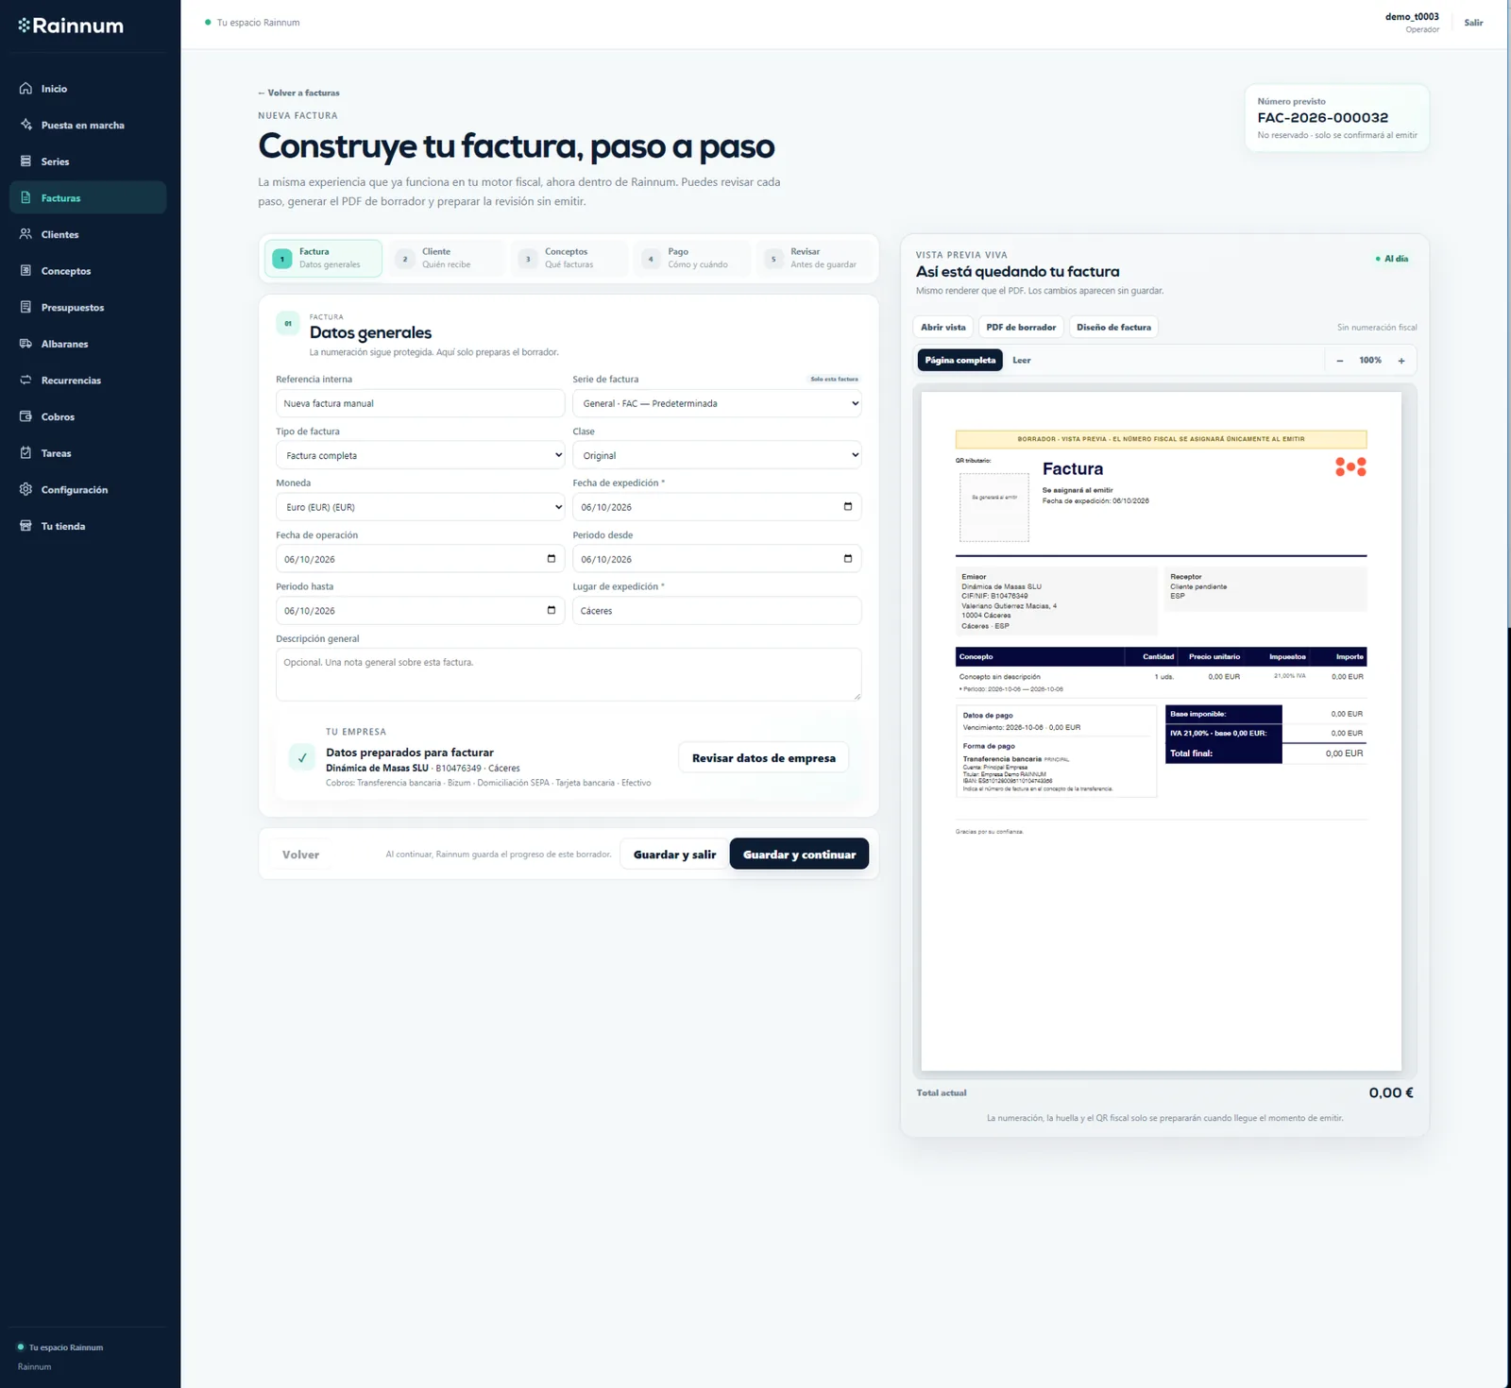Viewport: 1511px width, 1388px height.
Task: Click Cobros wallet icon
Action: pos(25,416)
